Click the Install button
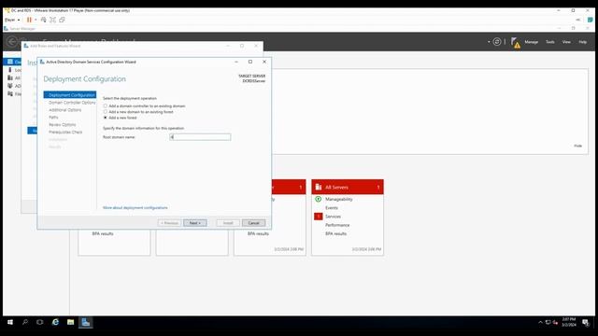Screen dimensions: 598x336 pos(228,223)
